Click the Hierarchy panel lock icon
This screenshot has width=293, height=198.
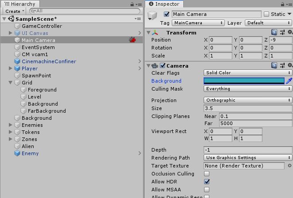click(132, 4)
